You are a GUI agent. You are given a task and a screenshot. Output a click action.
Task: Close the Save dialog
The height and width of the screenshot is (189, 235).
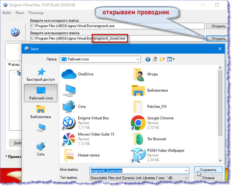coord(220,49)
